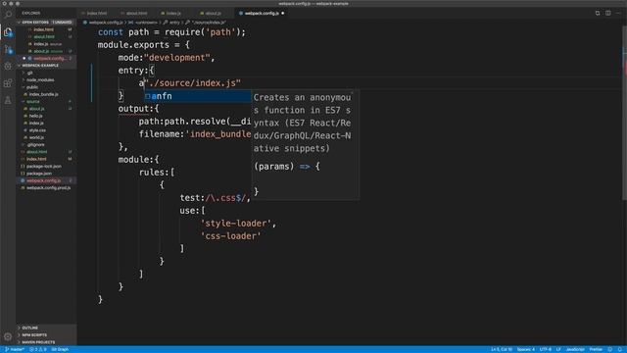627x353 pixels.
Task: Change end of line sequence LF
Action: coord(558,349)
